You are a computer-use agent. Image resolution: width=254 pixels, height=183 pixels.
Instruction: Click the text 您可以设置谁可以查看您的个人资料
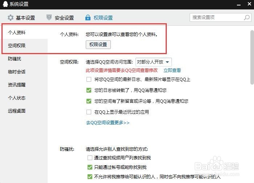pos(122,34)
